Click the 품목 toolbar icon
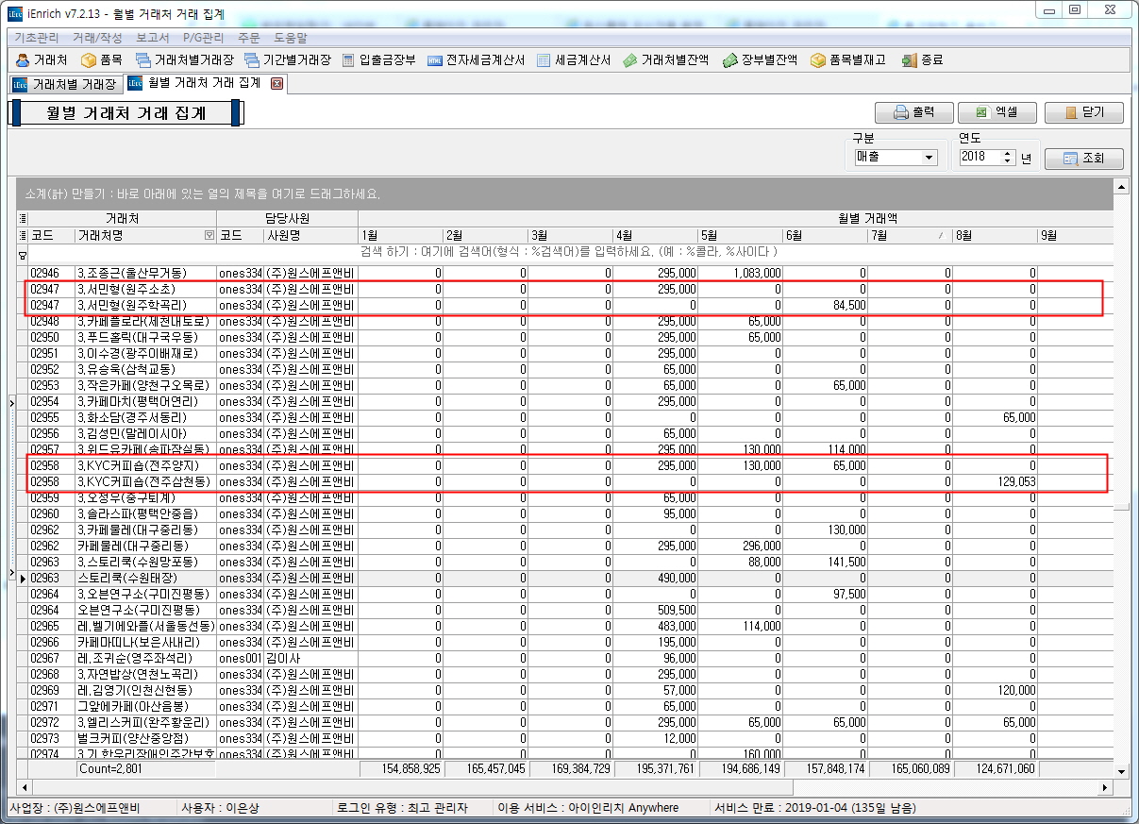Viewport: 1139px width, 824px height. pos(102,60)
